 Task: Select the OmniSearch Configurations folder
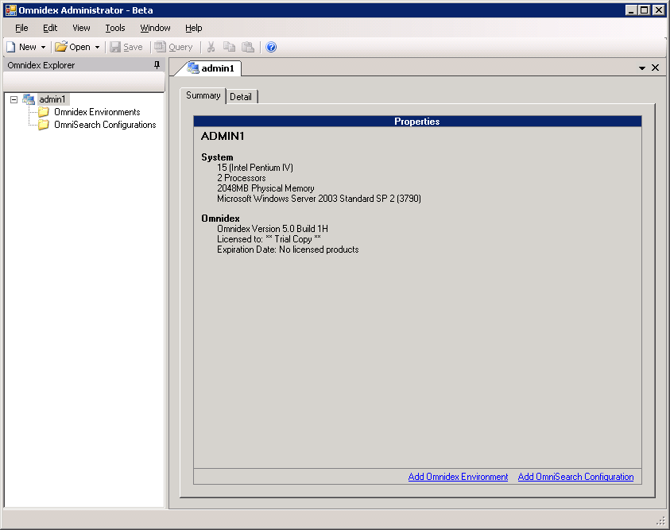pos(104,125)
